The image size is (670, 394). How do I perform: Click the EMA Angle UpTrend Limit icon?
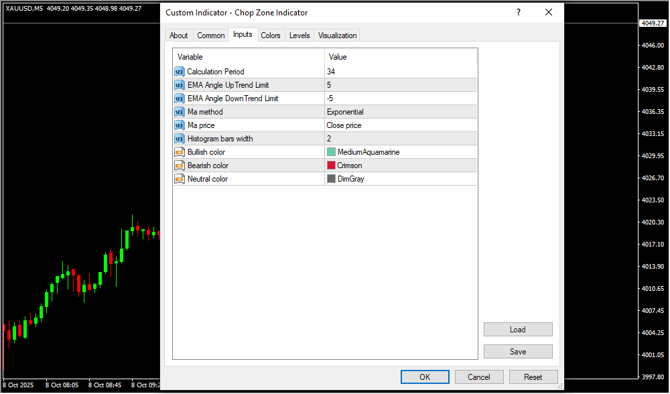click(179, 85)
